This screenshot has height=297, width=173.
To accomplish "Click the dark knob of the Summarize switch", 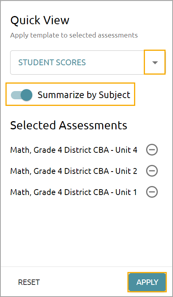I will tap(26, 95).
